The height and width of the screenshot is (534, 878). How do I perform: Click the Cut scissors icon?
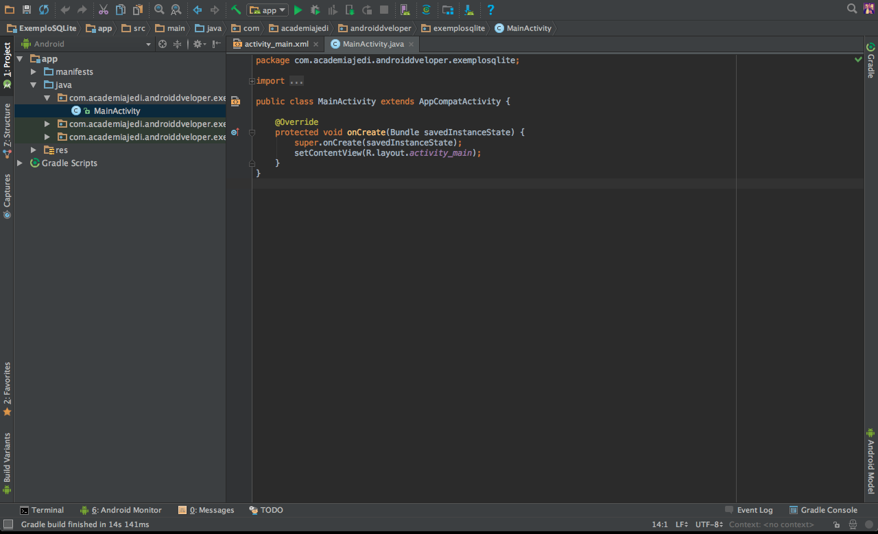pos(103,10)
